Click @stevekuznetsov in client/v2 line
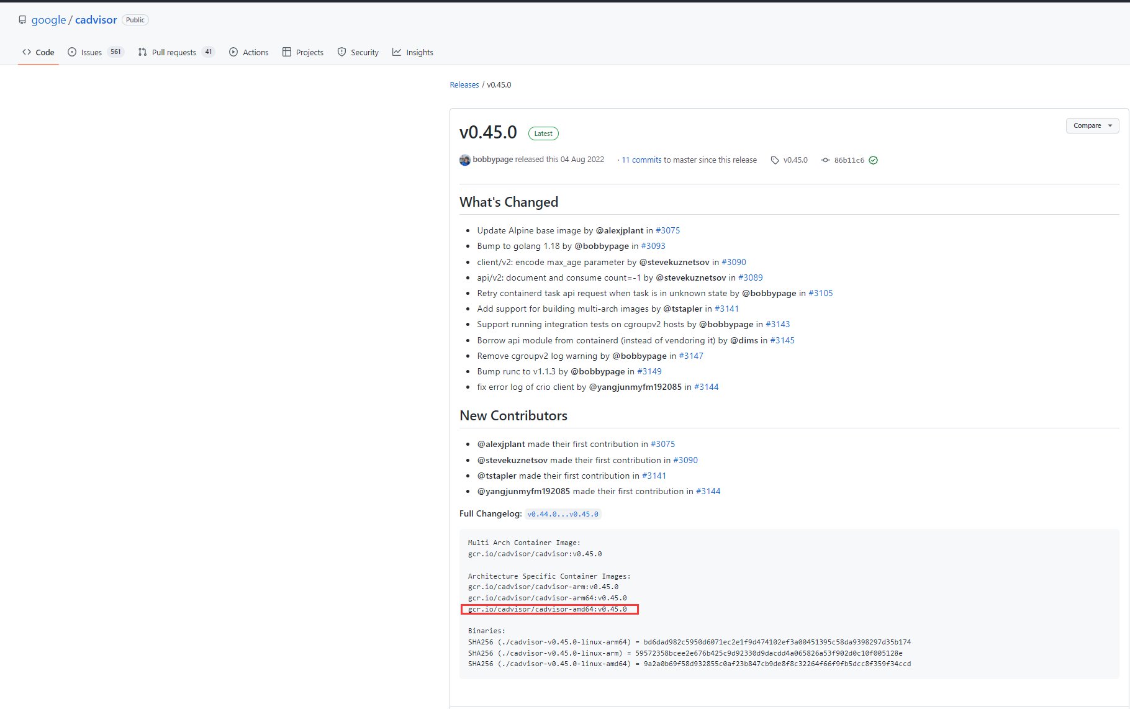1130x709 pixels. tap(674, 262)
